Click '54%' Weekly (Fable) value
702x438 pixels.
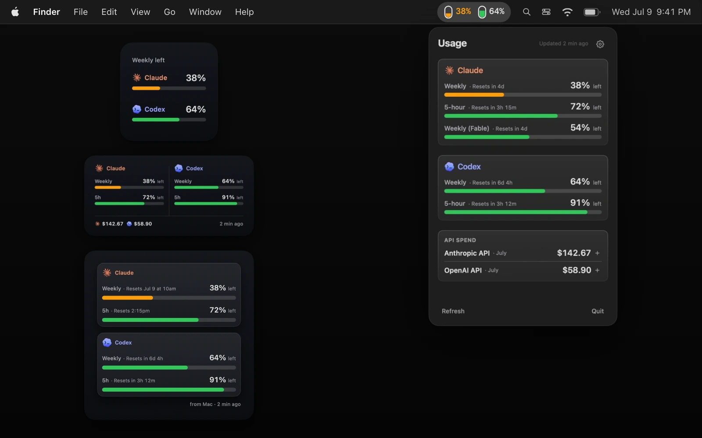tap(580, 127)
